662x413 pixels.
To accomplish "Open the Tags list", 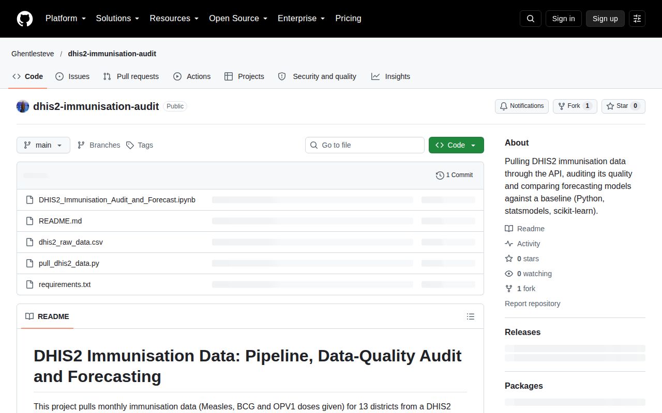I will point(140,145).
